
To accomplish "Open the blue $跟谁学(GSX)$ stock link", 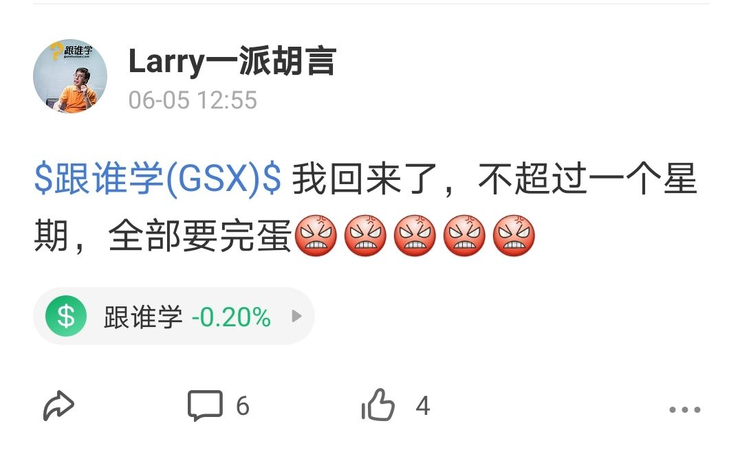I will [157, 179].
